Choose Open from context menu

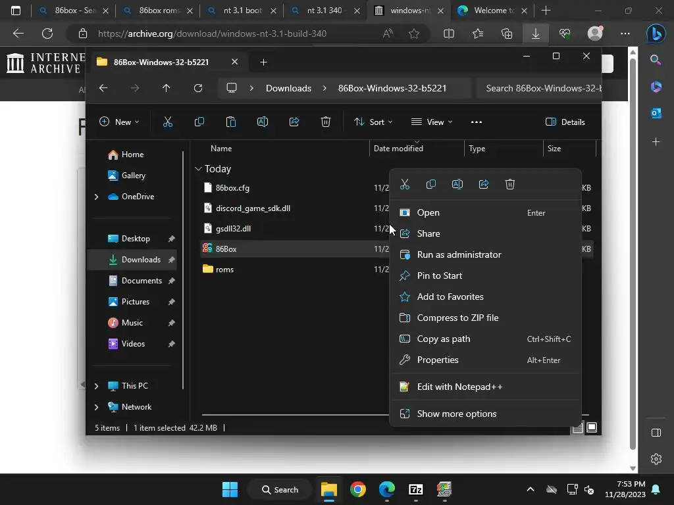pos(485,212)
